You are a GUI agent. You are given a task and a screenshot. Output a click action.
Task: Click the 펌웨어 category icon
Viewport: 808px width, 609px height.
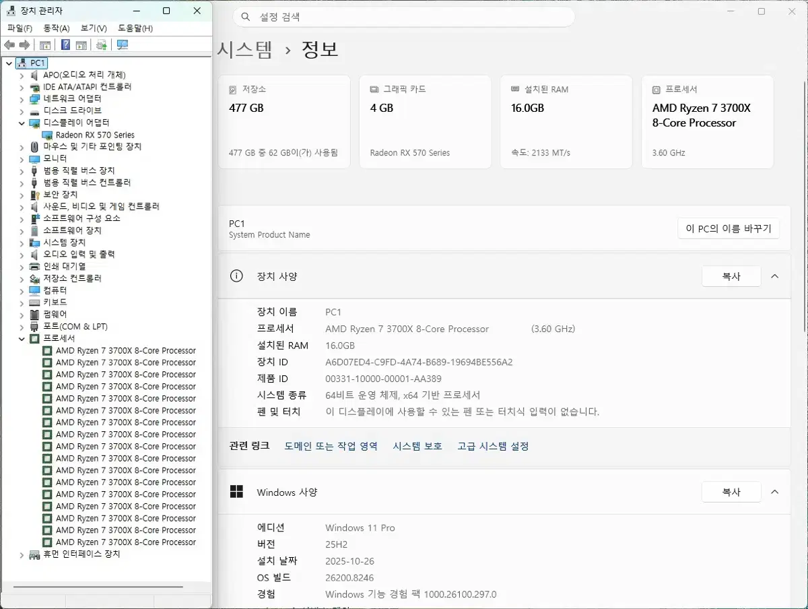[35, 315]
